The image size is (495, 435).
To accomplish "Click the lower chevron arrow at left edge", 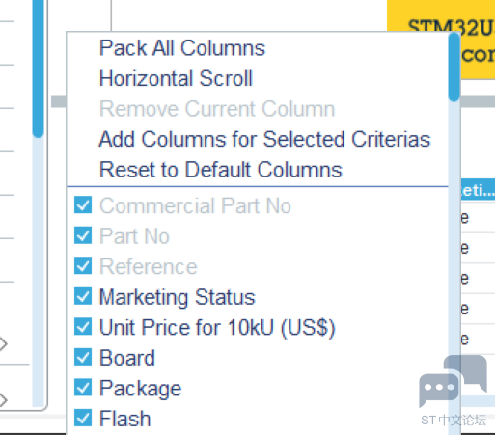I will point(3,399).
